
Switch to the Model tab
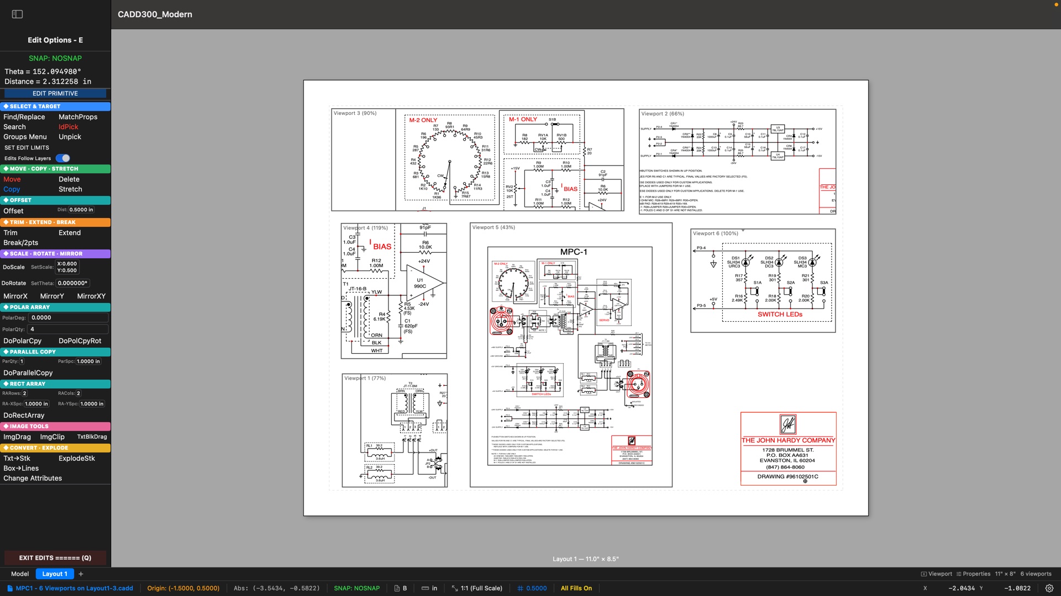tap(20, 574)
